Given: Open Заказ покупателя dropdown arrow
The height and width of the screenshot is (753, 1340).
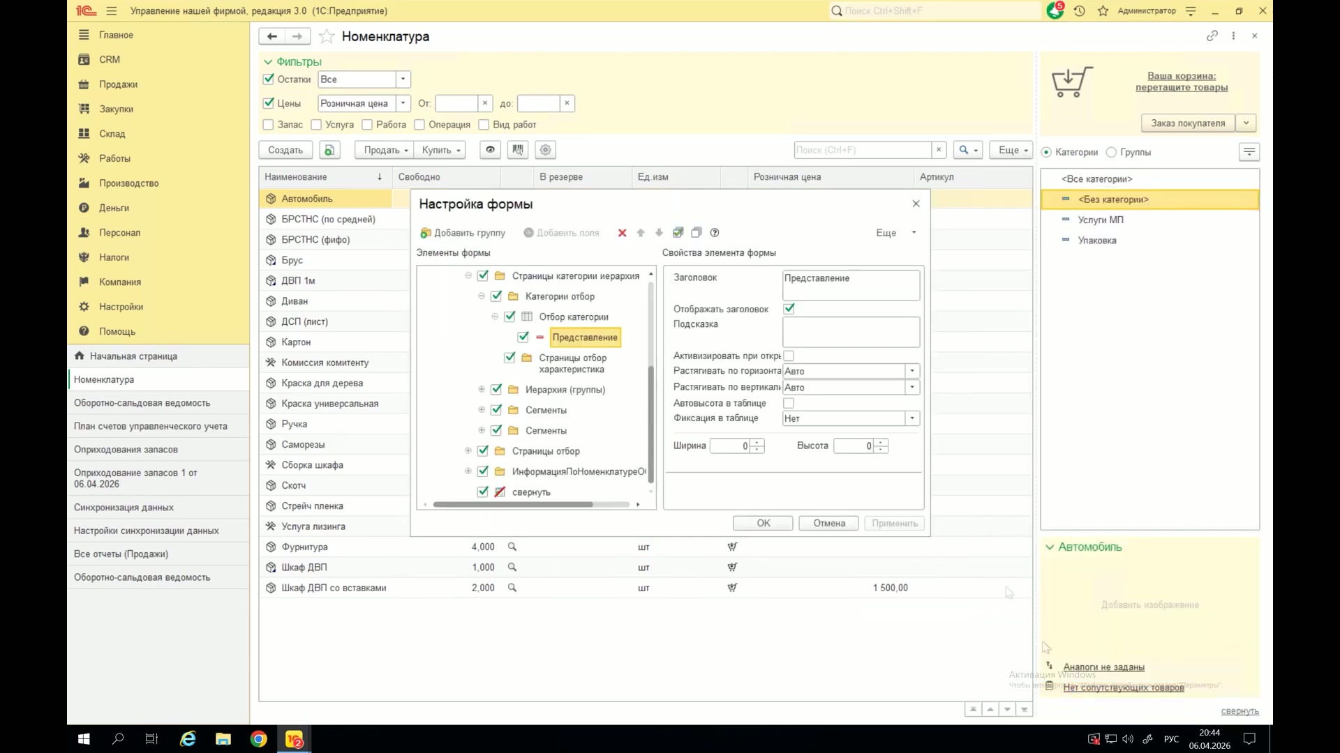Looking at the screenshot, I should click(x=1246, y=123).
